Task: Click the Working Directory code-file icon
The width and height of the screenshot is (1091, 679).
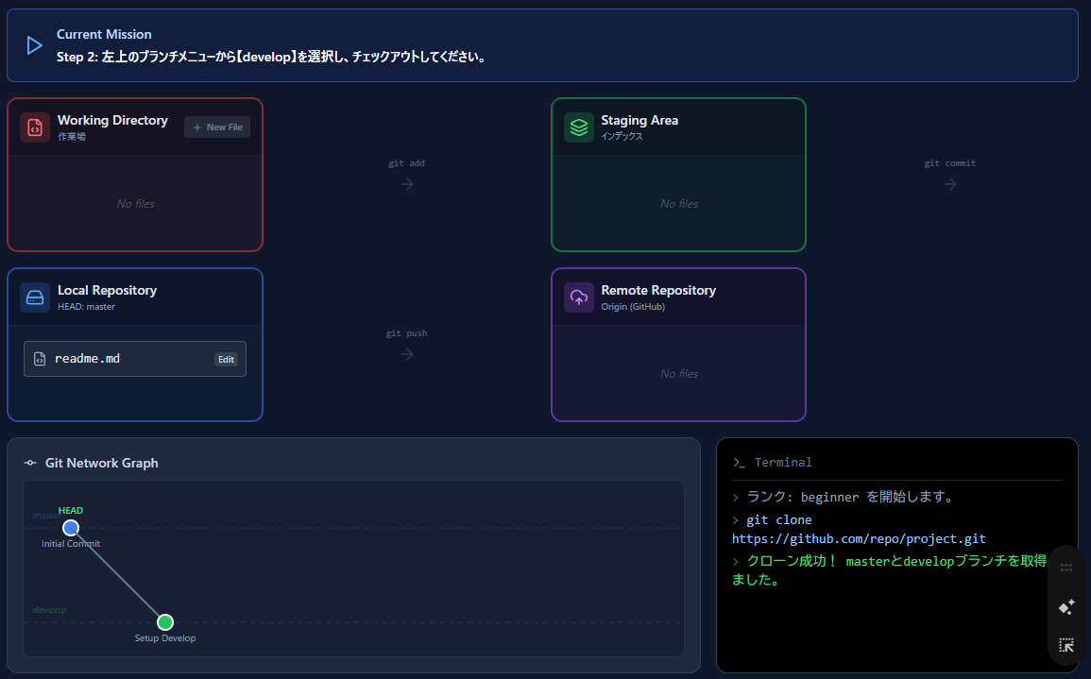Action: point(35,127)
